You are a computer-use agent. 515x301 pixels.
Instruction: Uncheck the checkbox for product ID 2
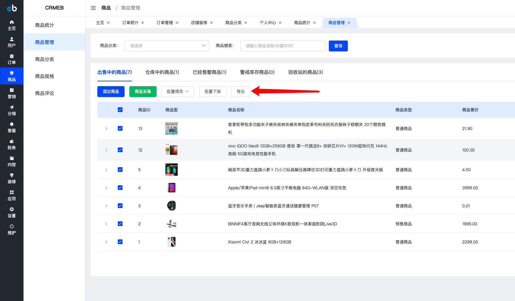point(120,224)
